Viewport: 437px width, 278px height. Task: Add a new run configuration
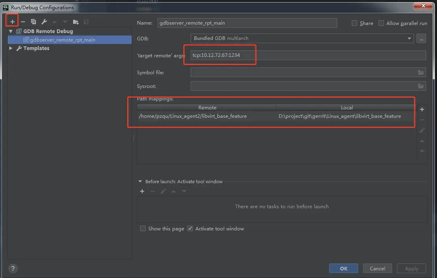(x=12, y=21)
